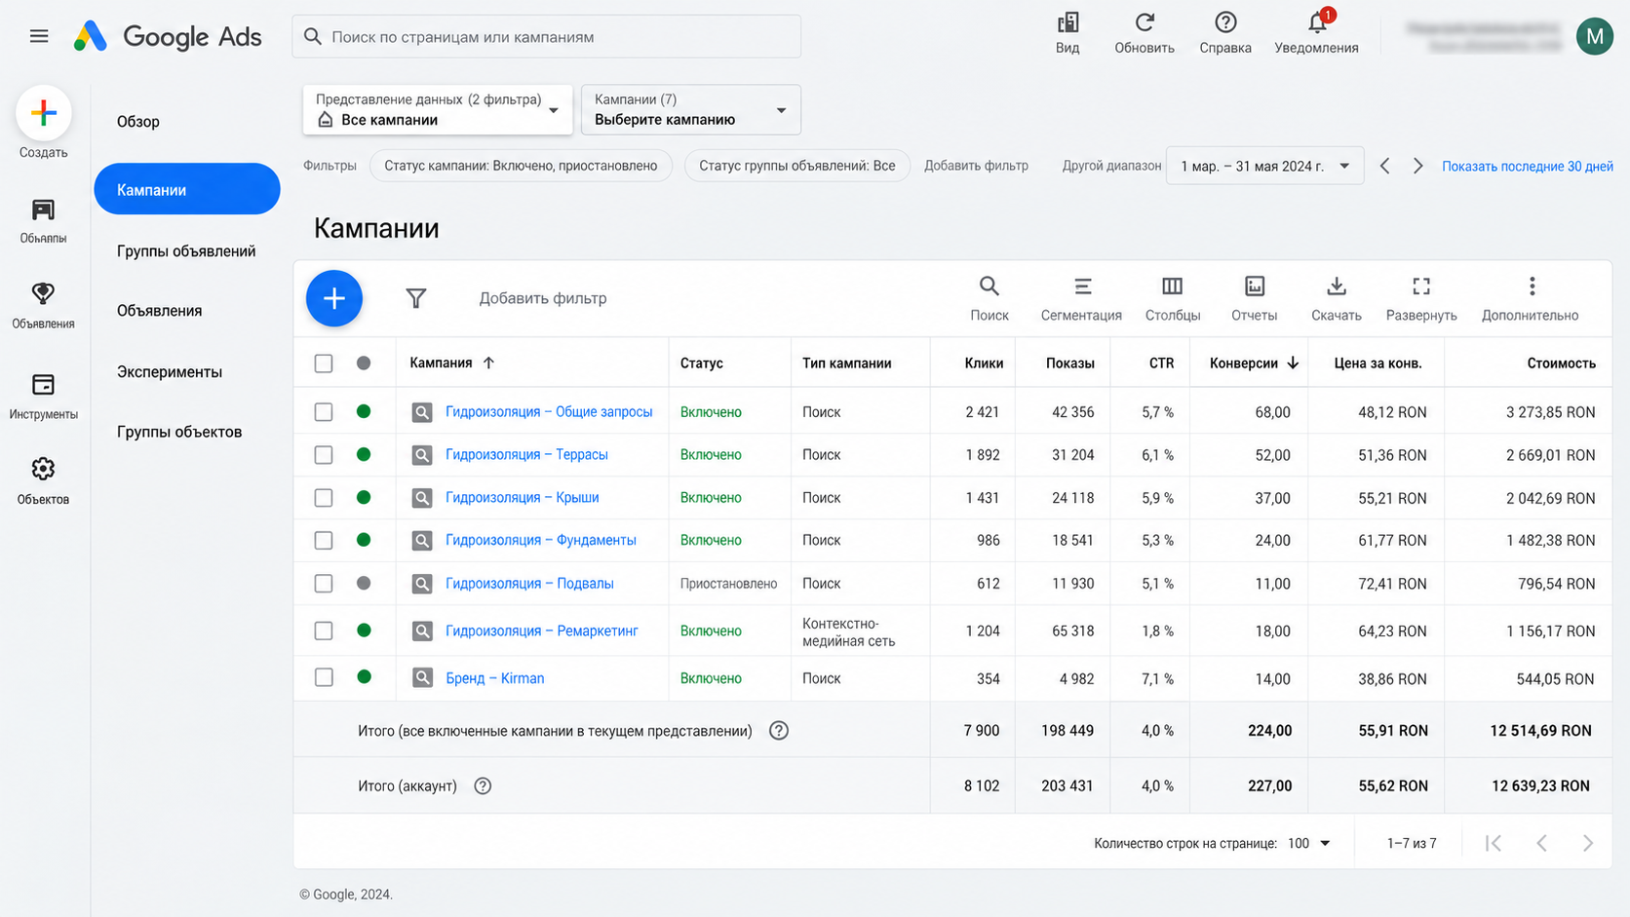Click Добавить фильтр field in table toolbar
Screen dimensions: 1630x917
[x=543, y=298]
